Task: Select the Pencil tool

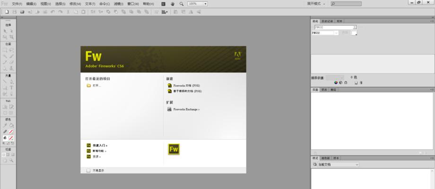Action: point(5,62)
